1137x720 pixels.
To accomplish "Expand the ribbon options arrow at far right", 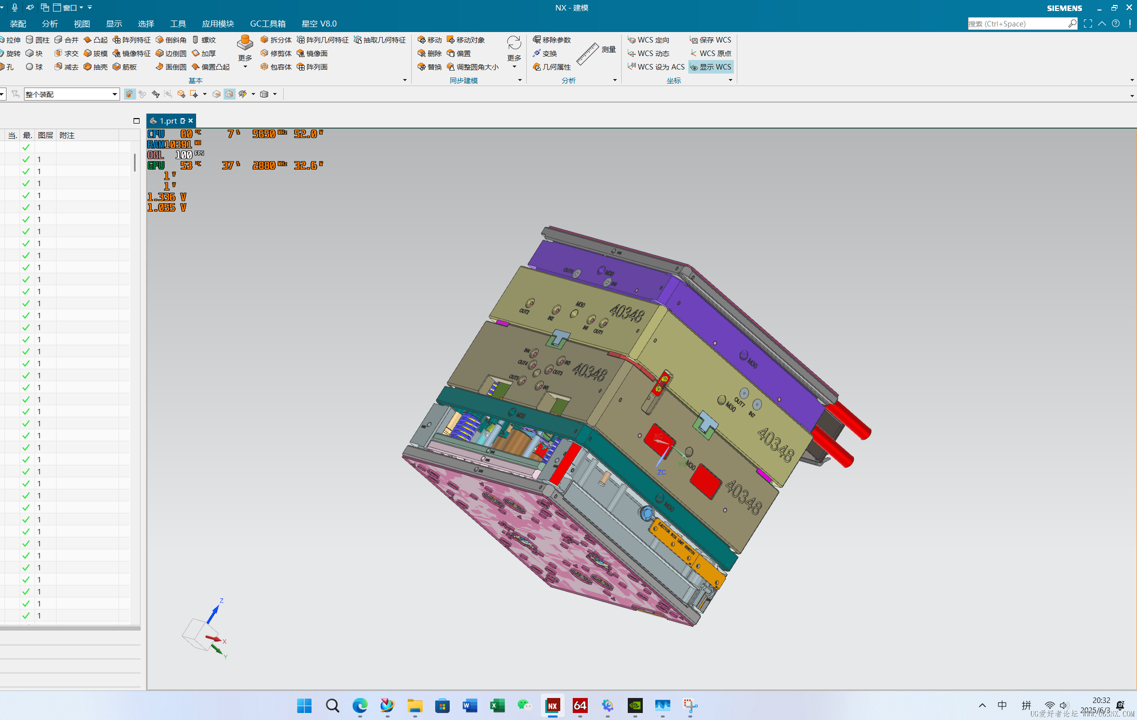I will pos(1132,80).
